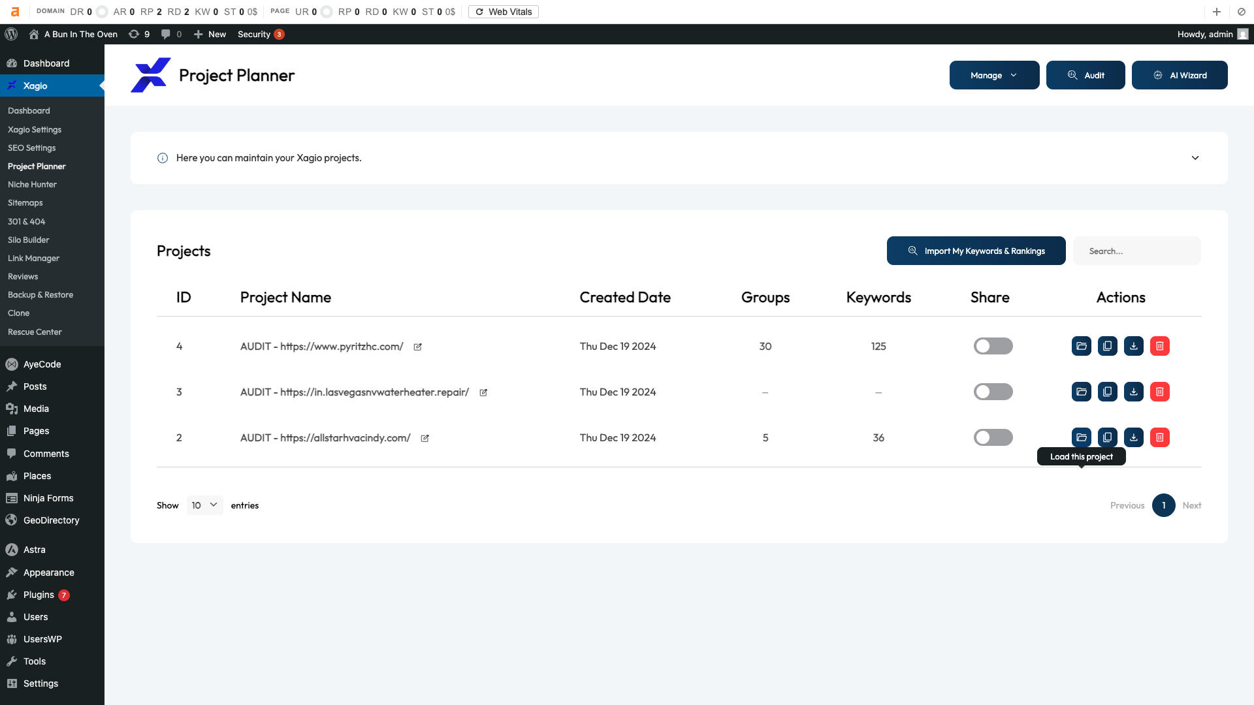
Task: Click the WordPress logo in admin bar
Action: pos(11,34)
